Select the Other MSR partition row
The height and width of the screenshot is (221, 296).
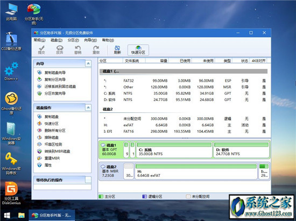(184, 87)
